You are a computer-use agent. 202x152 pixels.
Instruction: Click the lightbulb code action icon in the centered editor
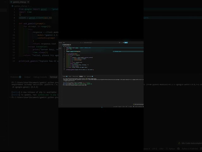coord(67,50)
